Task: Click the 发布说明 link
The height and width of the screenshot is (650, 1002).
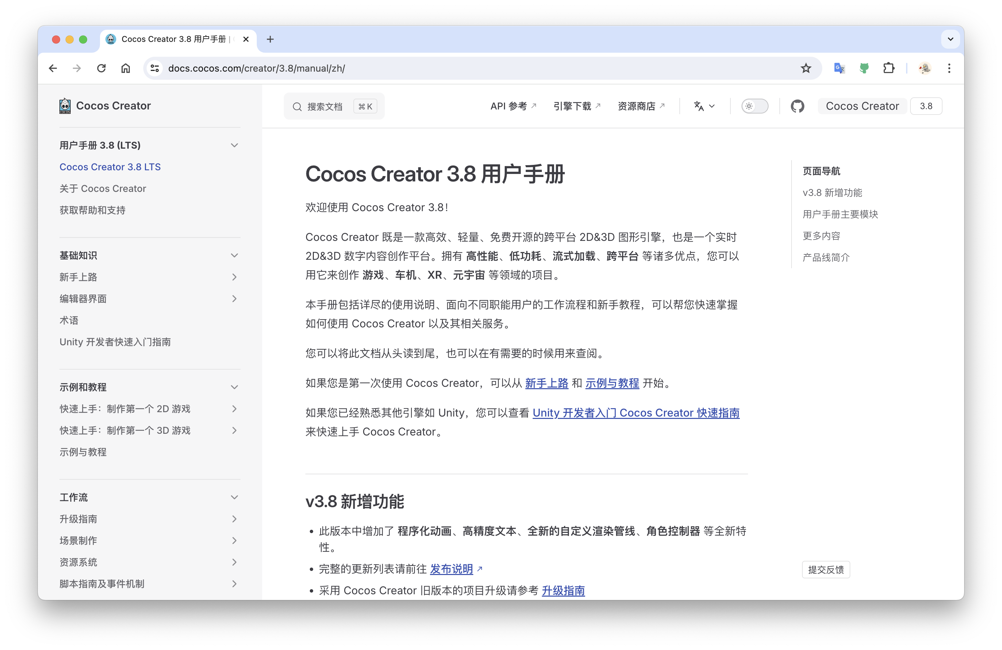Action: point(451,569)
